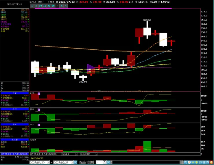Open the settings icon in the 投信 chart pane
Viewport: 214px width, 165px height.
(39, 110)
